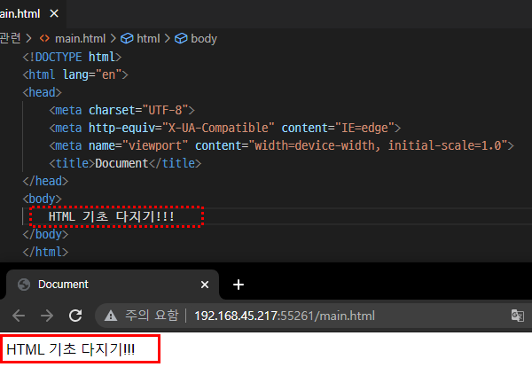This screenshot has width=532, height=367.
Task: Click the rendered HTML 기초 다지기!!! text
Action: coord(71,349)
